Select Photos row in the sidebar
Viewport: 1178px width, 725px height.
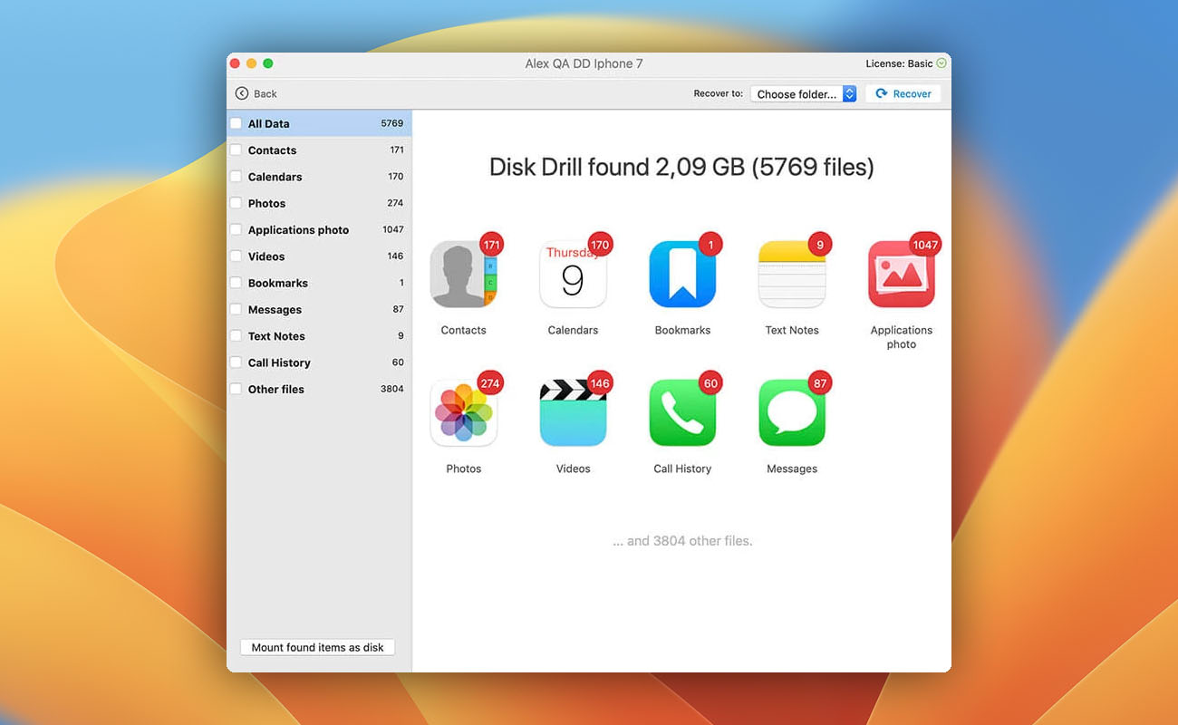coord(319,203)
